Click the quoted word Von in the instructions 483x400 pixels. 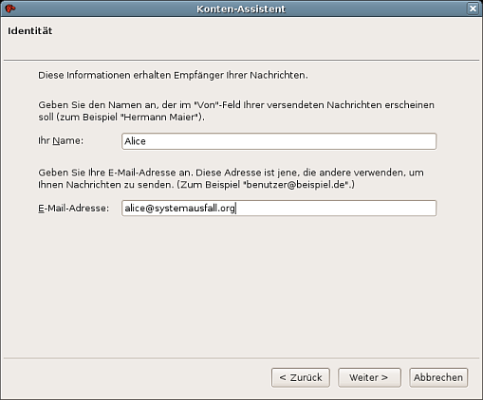coord(206,105)
